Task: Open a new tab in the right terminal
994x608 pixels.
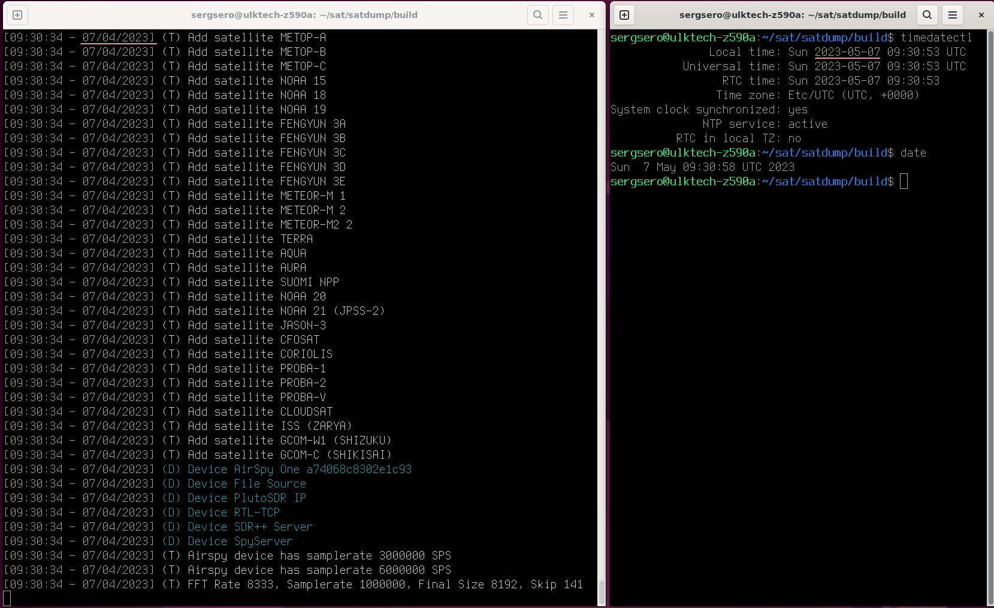Action: pyautogui.click(x=624, y=14)
